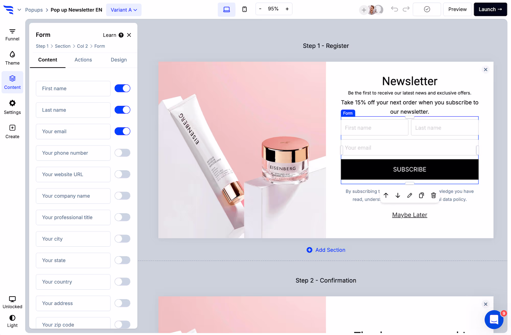This screenshot has height=335, width=511.
Task: Click the SUBSCRIBE button in popup
Action: [410, 169]
